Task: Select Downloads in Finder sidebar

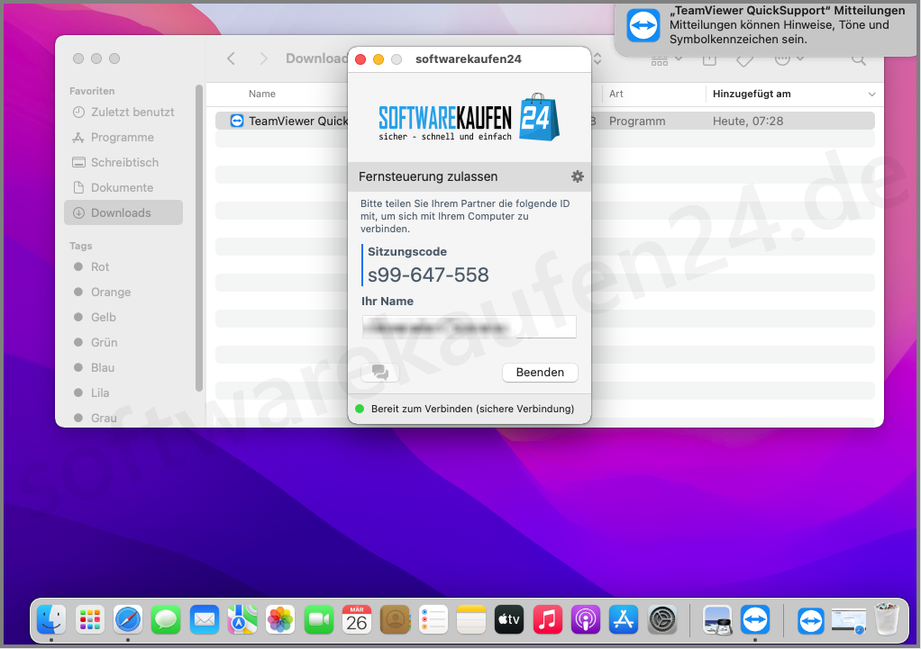Action: (x=123, y=213)
